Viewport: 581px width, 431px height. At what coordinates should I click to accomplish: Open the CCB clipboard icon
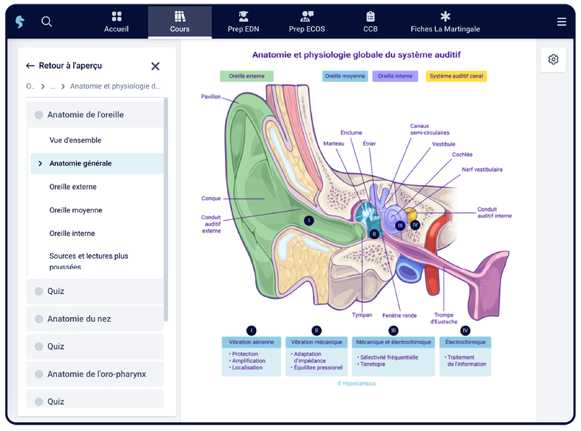pyautogui.click(x=371, y=16)
